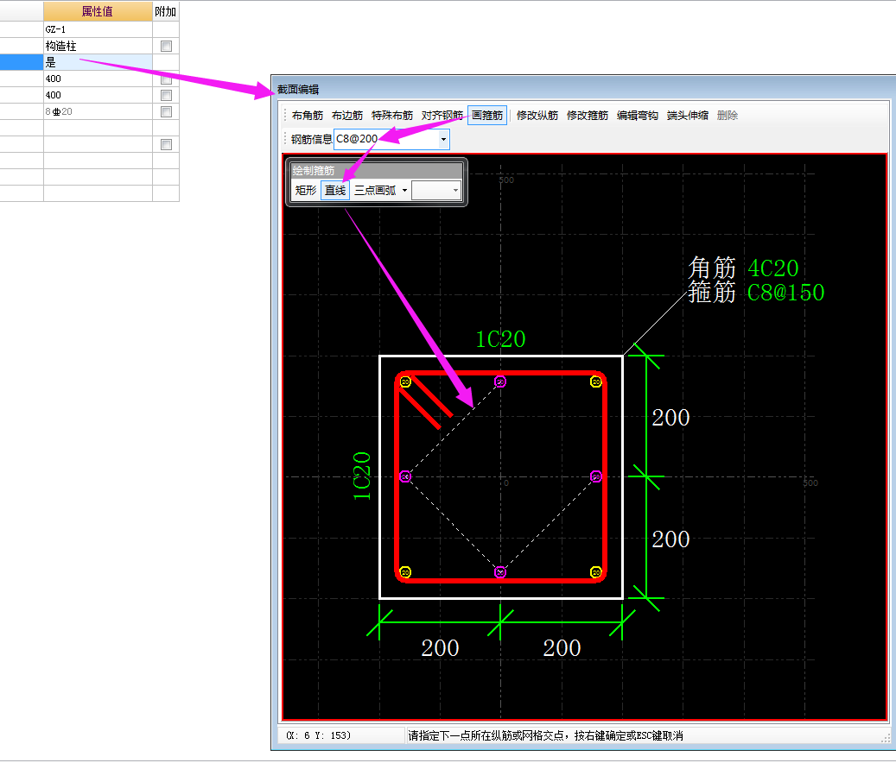Image resolution: width=896 pixels, height=763 pixels.
Task: Click the 附加 column header
Action: [166, 11]
